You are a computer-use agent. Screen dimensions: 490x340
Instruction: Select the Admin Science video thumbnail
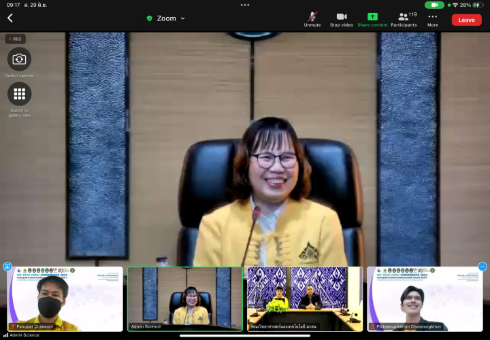pos(185,299)
